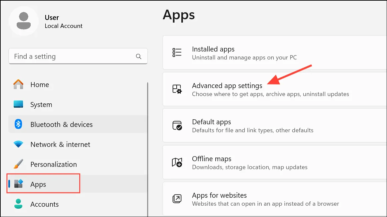Go to System settings
Screen dimensions: 387x217
pos(78,104)
